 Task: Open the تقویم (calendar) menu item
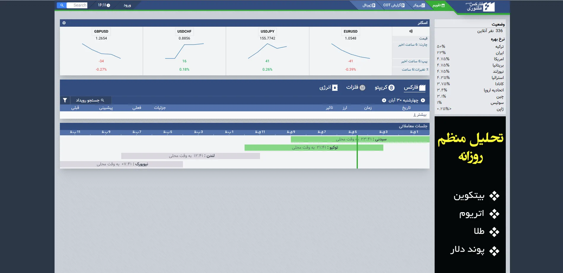438,5
